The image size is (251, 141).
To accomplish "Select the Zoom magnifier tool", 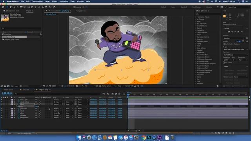I will pos(14,7).
